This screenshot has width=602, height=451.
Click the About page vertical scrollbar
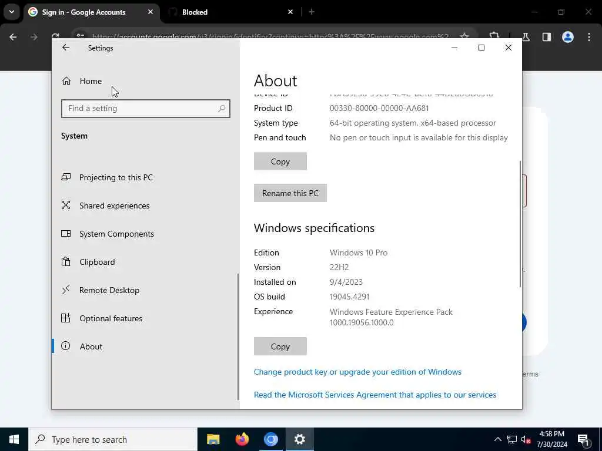(520, 224)
